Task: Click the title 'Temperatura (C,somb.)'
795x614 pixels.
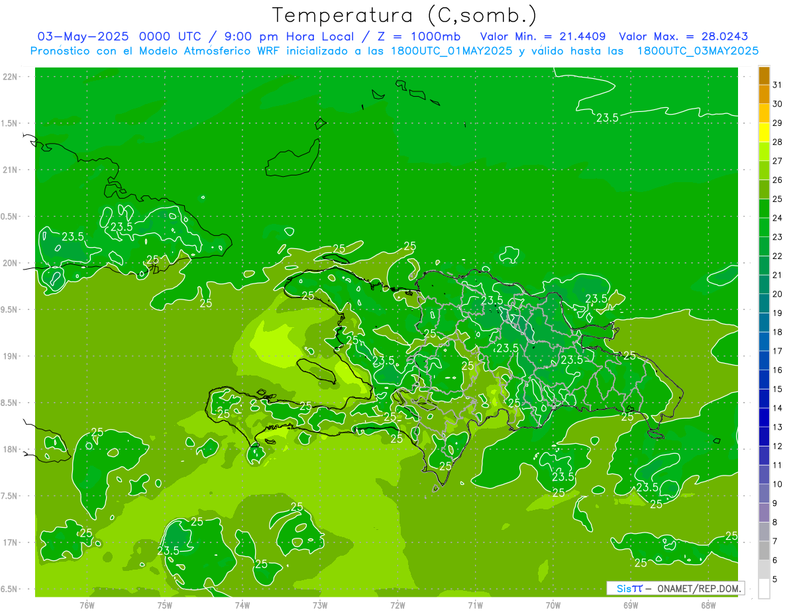Action: [x=405, y=15]
